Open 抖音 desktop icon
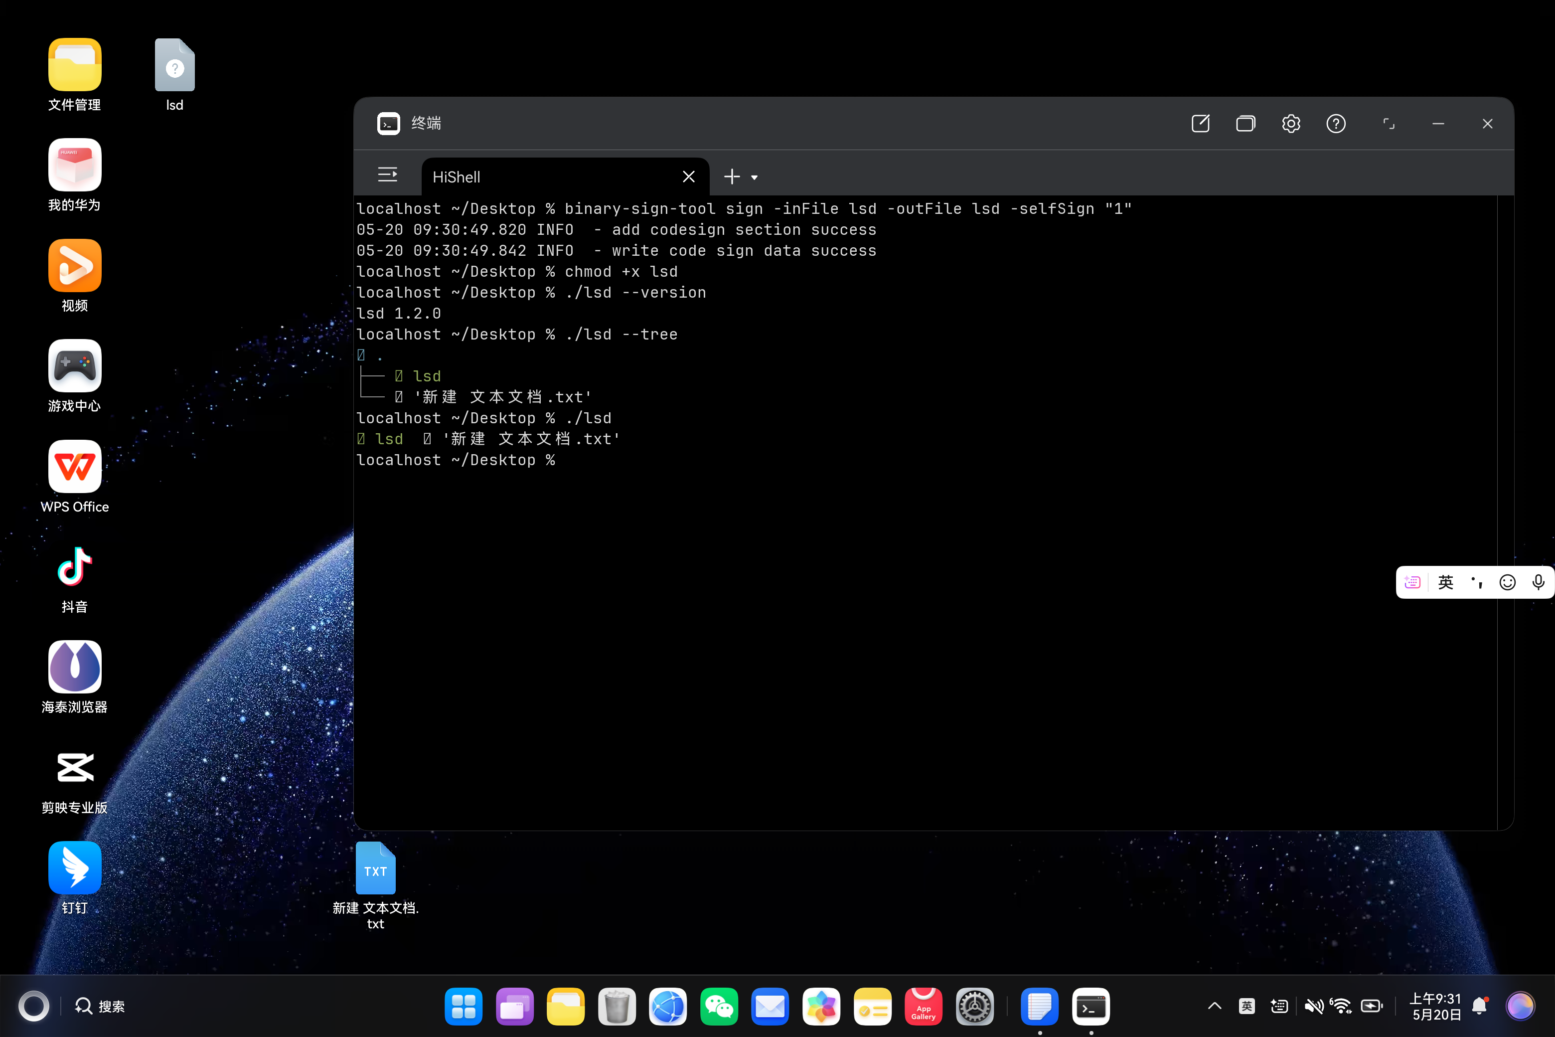 tap(75, 577)
